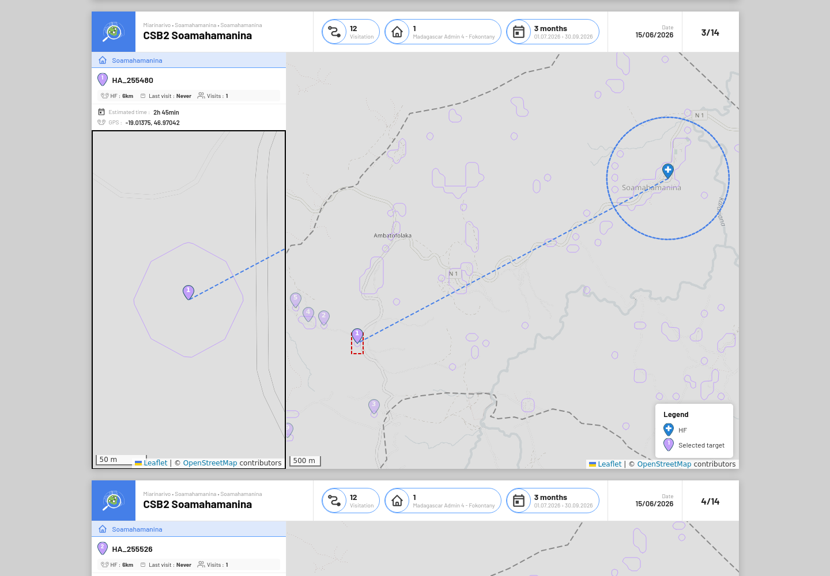830x576 pixels.
Task: Click the HF icon in the Legend
Action: pyautogui.click(x=669, y=430)
